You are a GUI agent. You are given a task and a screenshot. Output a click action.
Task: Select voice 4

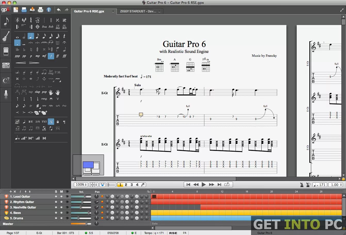pyautogui.click(x=137, y=185)
